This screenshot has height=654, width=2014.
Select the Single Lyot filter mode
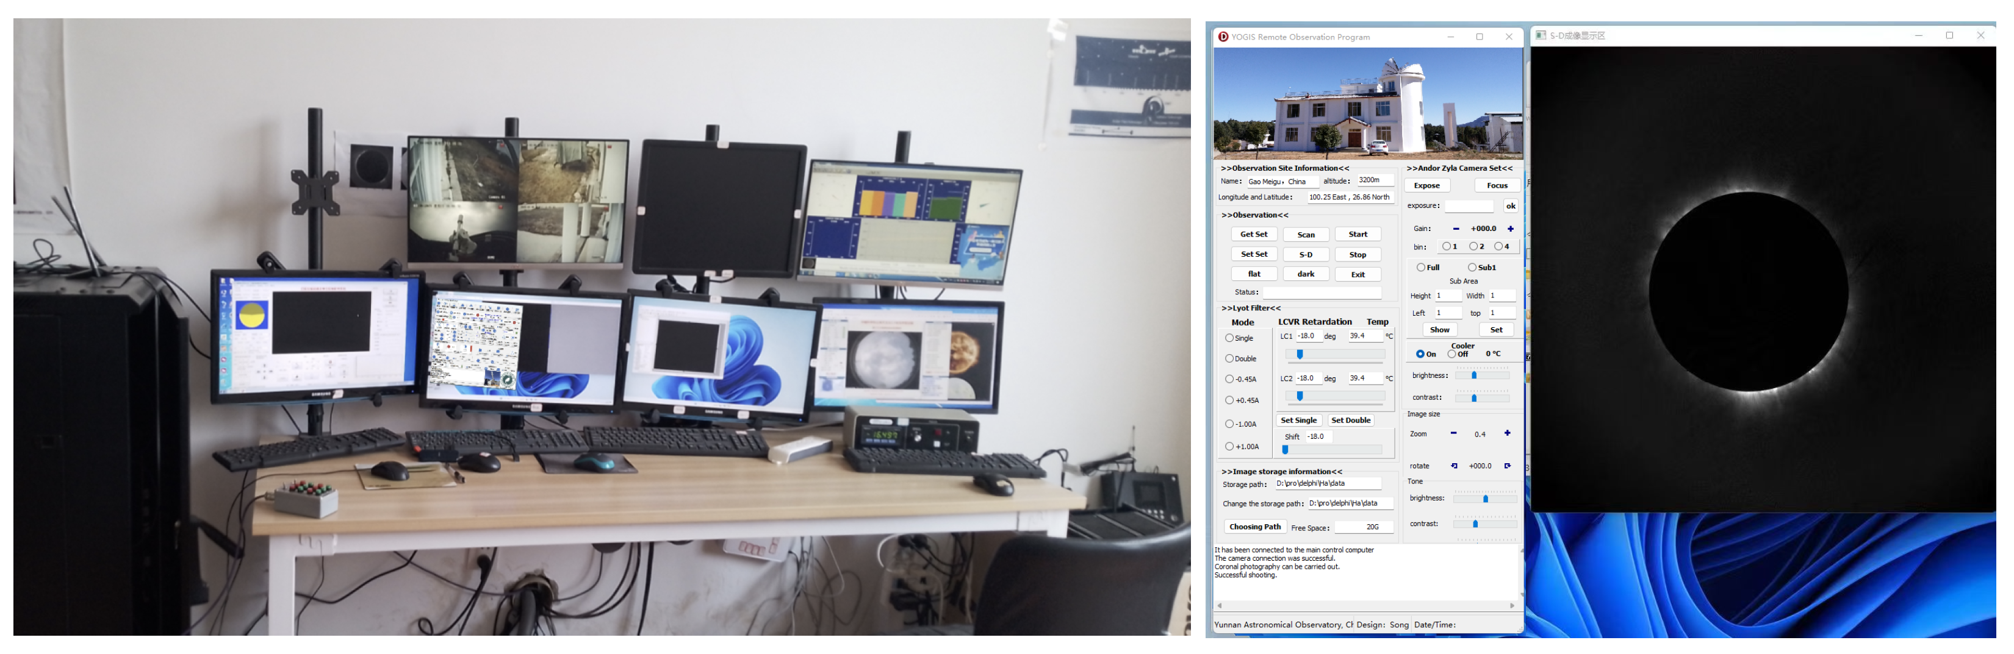pos(1229,338)
